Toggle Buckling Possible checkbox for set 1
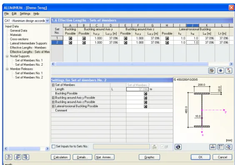The width and height of the screenshot is (235, 165). pos(70,38)
